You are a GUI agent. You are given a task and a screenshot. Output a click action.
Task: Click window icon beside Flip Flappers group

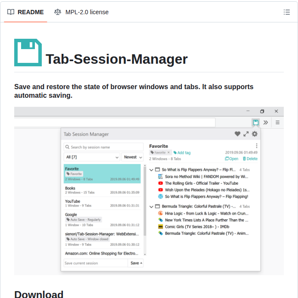tap(157, 170)
